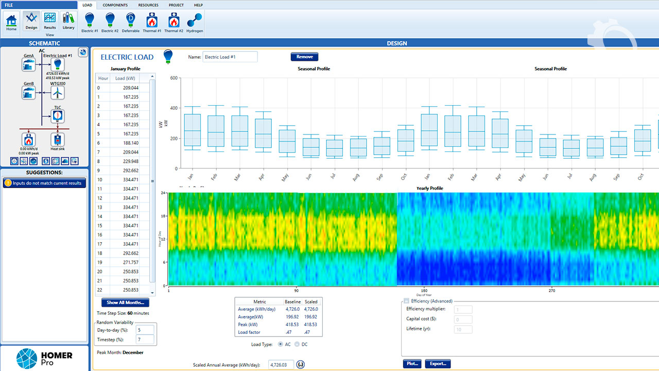The width and height of the screenshot is (659, 371).
Task: Select AC load type
Action: tap(280, 344)
